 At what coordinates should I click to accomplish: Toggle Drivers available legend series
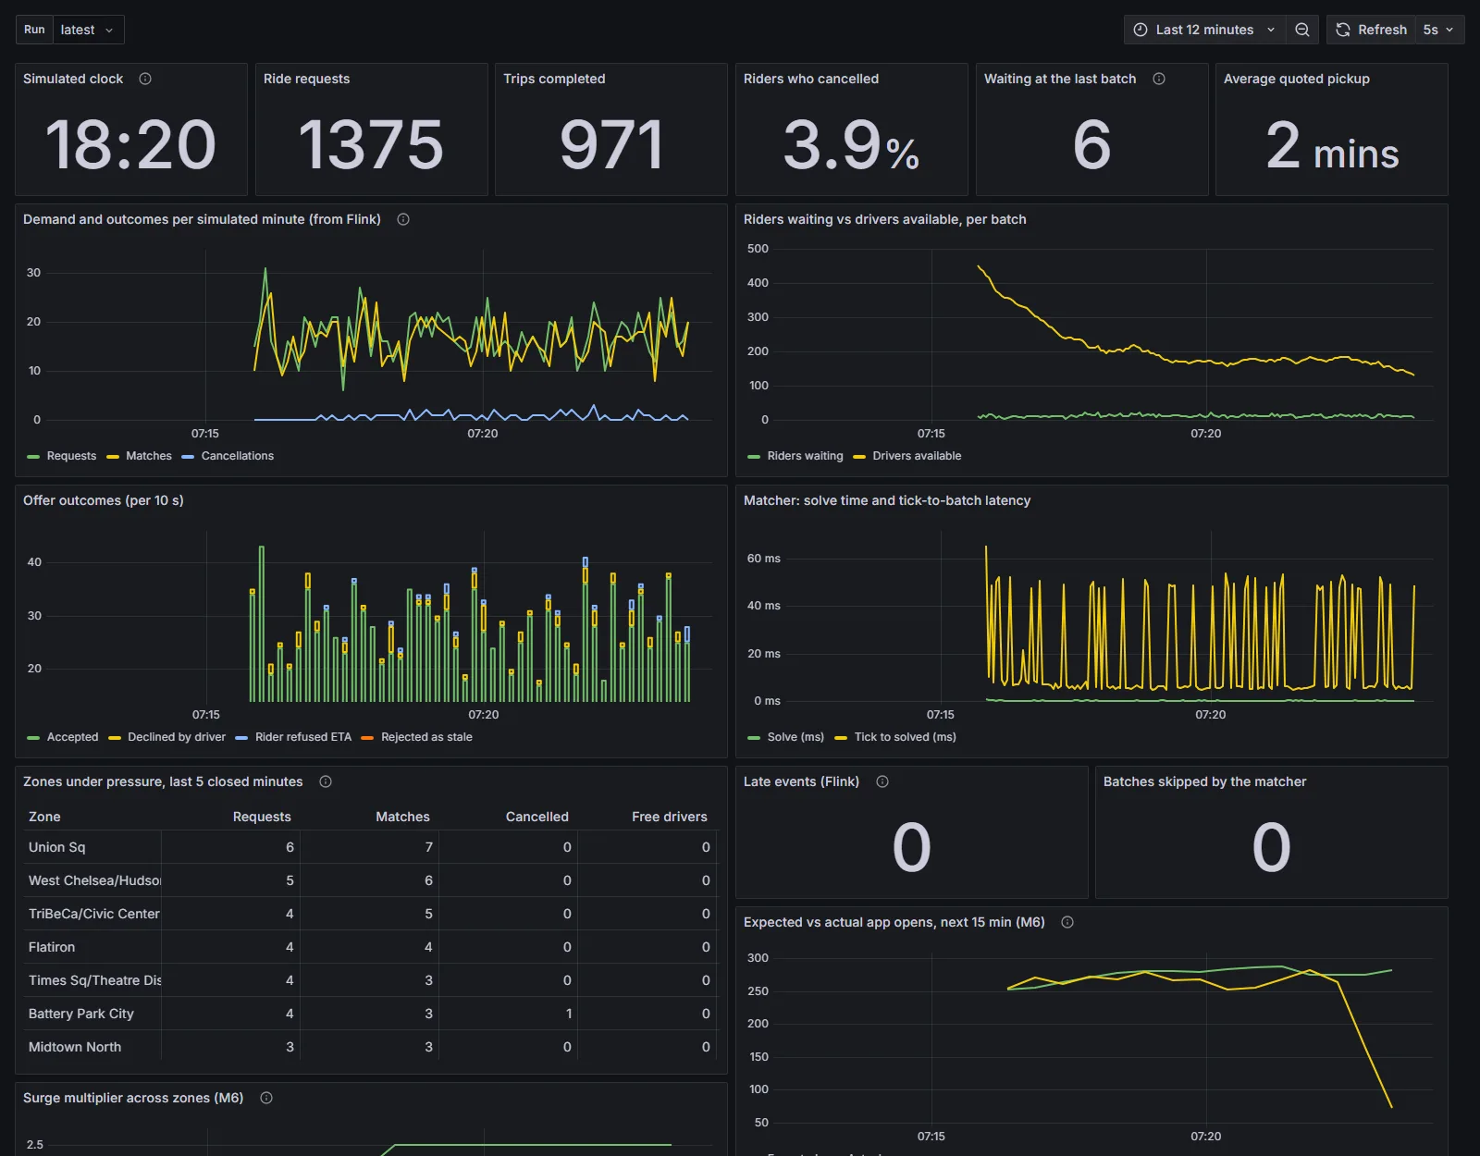(x=917, y=456)
